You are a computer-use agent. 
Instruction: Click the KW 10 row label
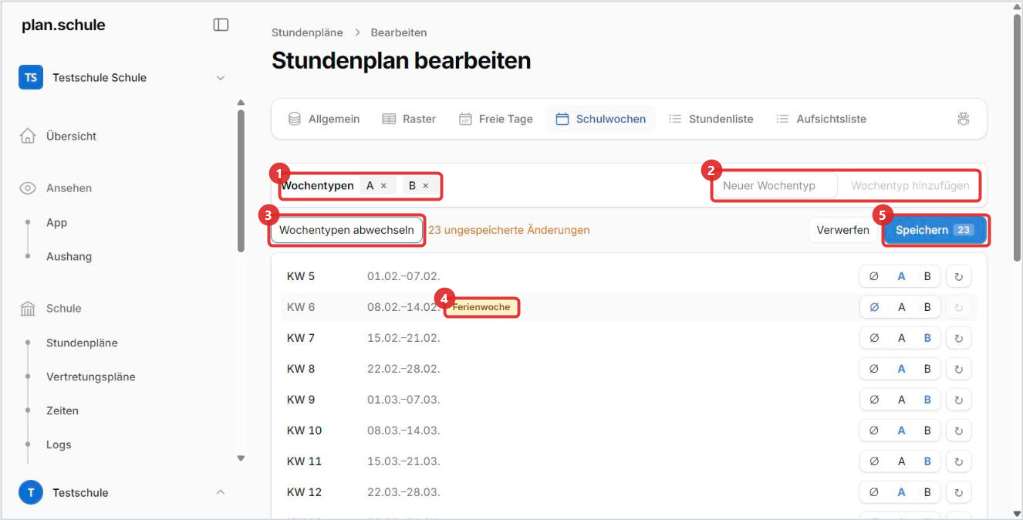[x=304, y=431]
